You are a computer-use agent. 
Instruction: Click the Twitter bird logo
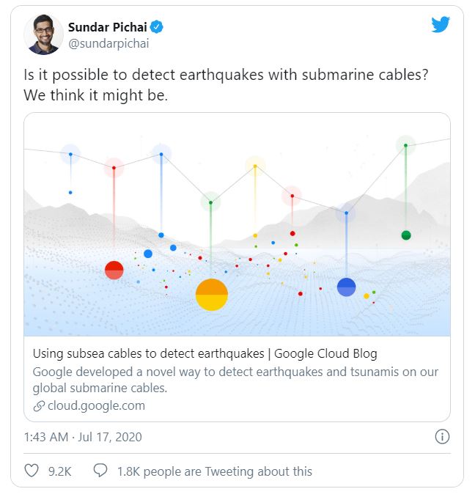pyautogui.click(x=440, y=24)
